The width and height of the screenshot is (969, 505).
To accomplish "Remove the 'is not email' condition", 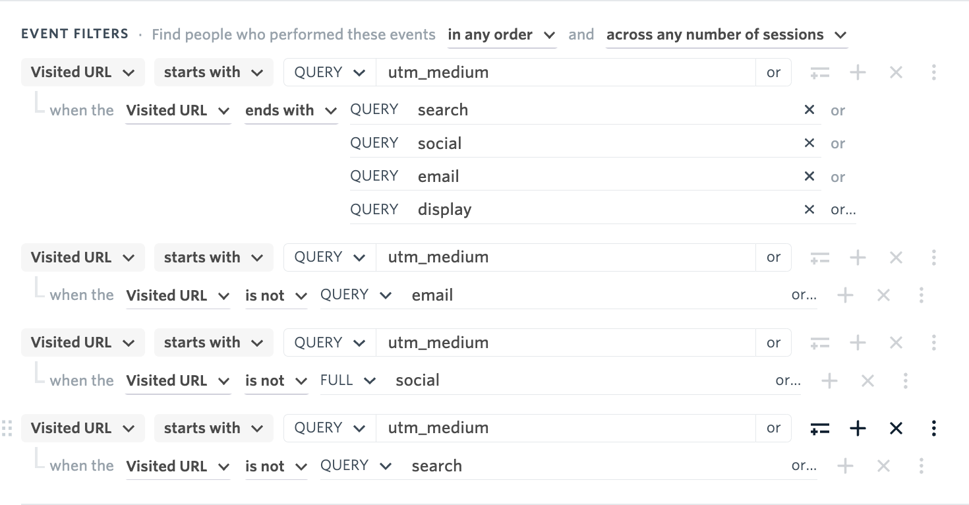I will [x=883, y=295].
